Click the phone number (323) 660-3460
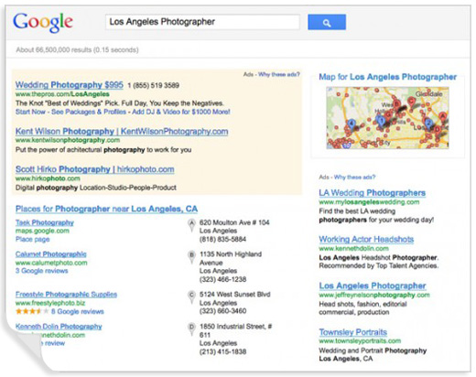The height and width of the screenshot is (377, 476). tap(222, 311)
